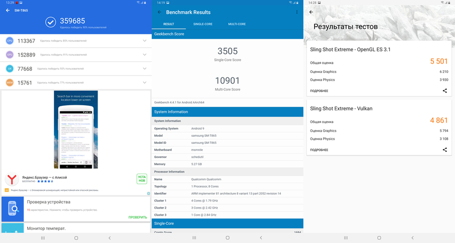Tap the 4 861 overall score

pos(439,120)
